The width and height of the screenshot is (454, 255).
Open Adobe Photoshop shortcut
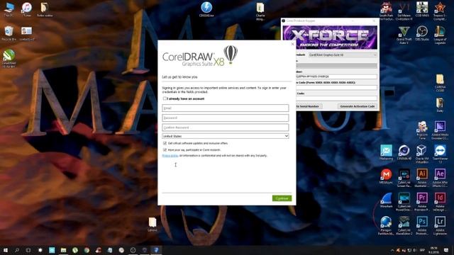click(x=422, y=225)
